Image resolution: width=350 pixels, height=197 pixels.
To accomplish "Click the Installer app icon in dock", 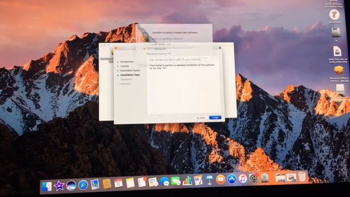I will click(265, 178).
